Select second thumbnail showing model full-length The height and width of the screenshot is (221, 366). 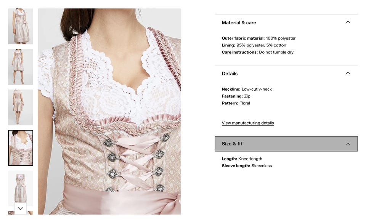click(x=21, y=67)
